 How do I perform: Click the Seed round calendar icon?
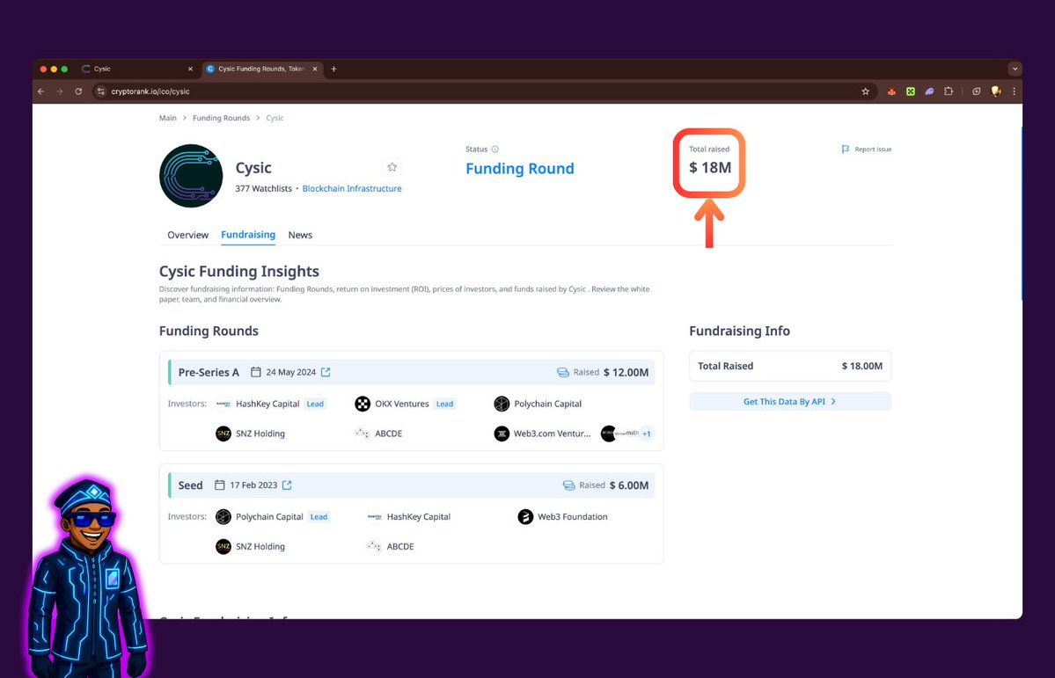coord(219,485)
